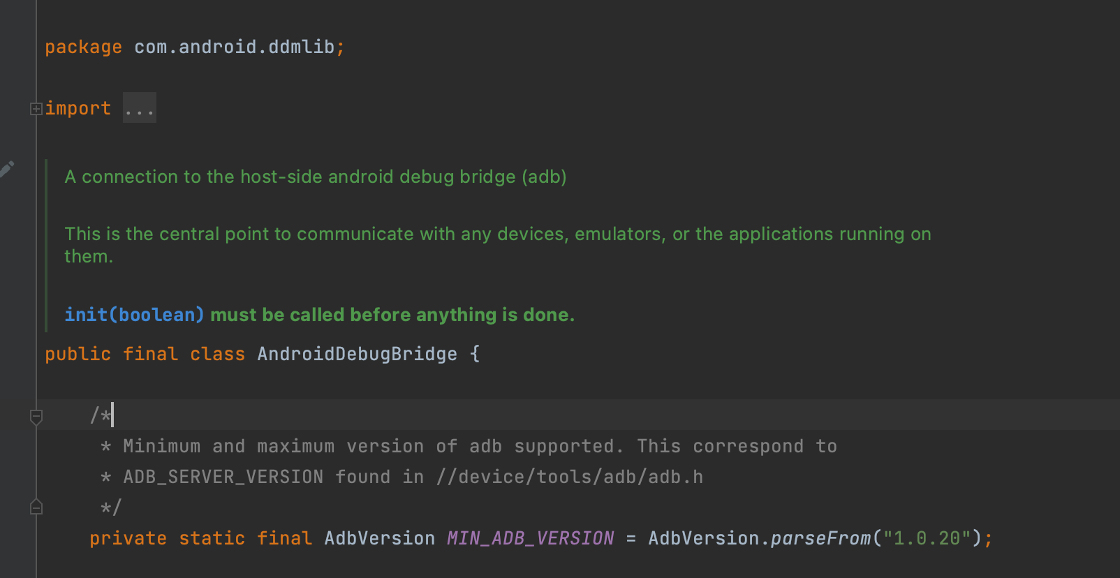Click the com.android.ddmlib package name
1120x578 pixels.
point(235,47)
